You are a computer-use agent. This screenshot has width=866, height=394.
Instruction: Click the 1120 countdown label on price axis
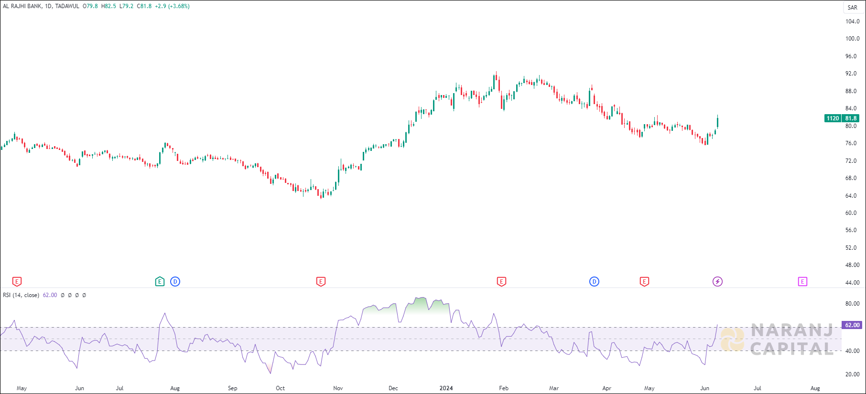click(833, 118)
